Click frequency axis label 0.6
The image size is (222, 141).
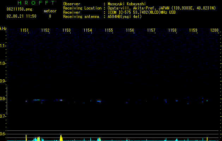[x=3, y=134]
